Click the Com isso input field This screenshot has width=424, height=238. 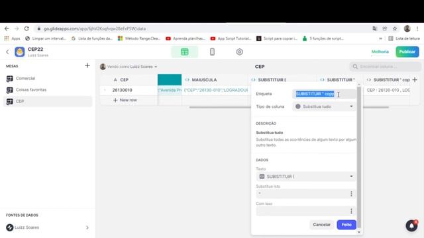(302, 211)
